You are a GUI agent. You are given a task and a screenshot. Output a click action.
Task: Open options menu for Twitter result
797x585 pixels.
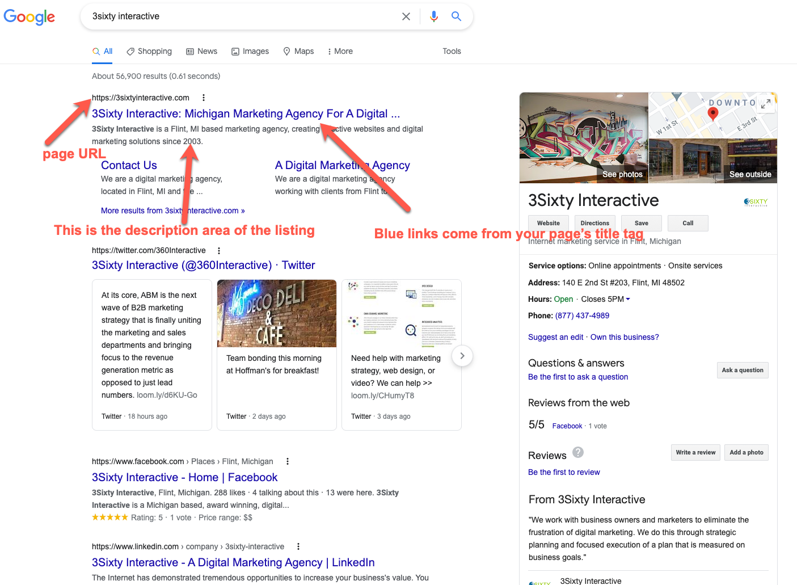coord(219,250)
